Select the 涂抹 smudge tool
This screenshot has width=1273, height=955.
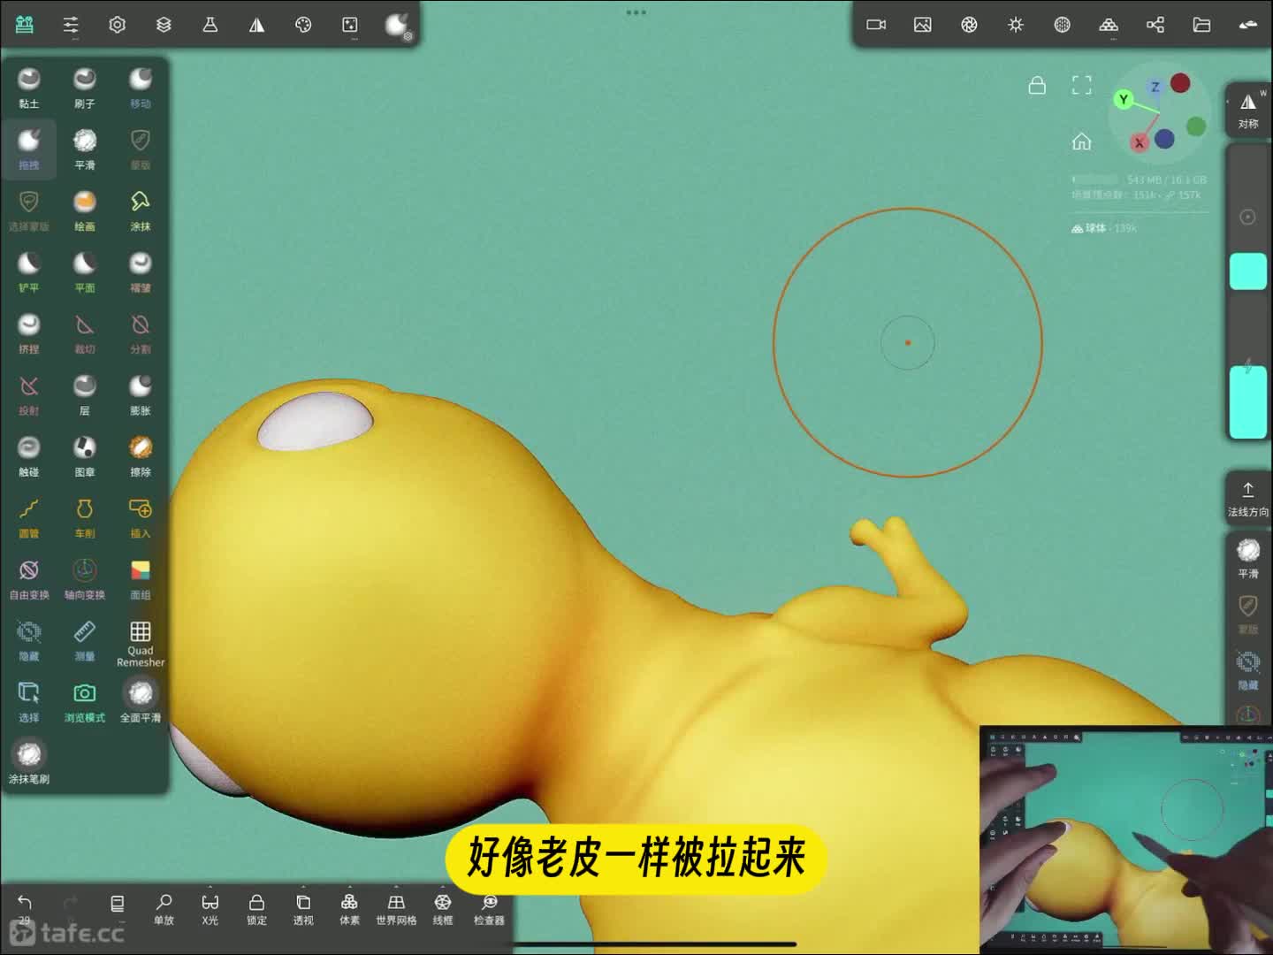(x=141, y=210)
